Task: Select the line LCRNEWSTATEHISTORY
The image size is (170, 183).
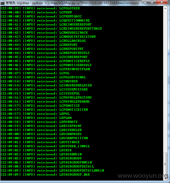Action: pos(48,37)
